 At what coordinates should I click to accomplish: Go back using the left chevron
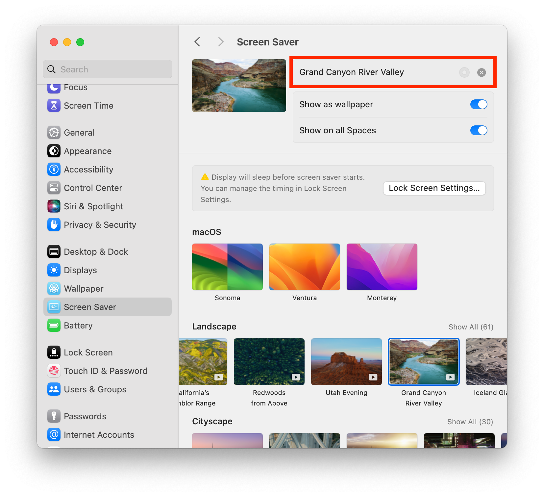(197, 42)
